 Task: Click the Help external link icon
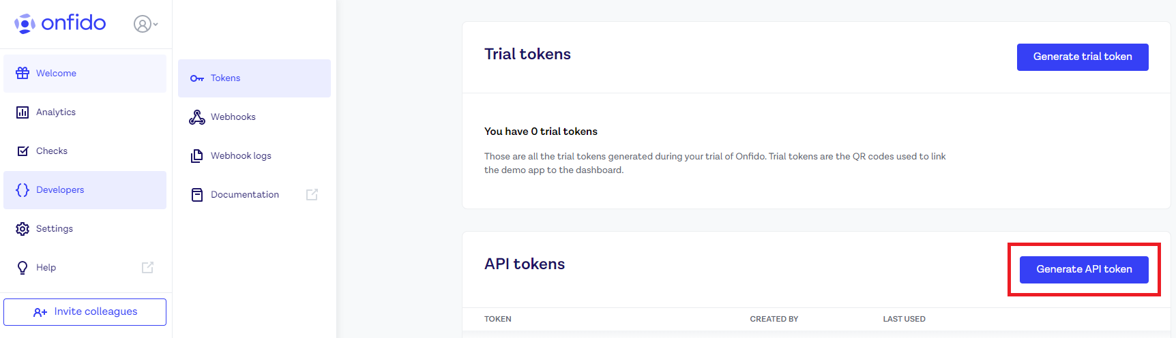click(147, 268)
